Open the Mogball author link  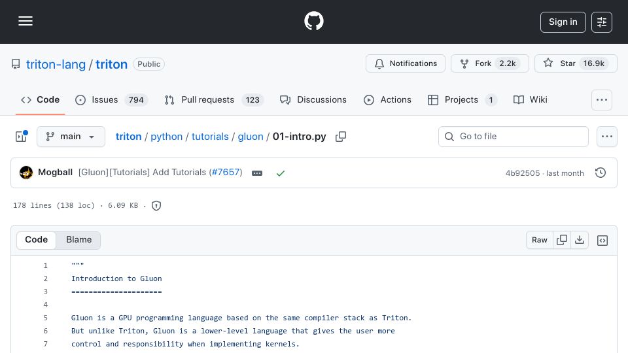click(x=55, y=173)
